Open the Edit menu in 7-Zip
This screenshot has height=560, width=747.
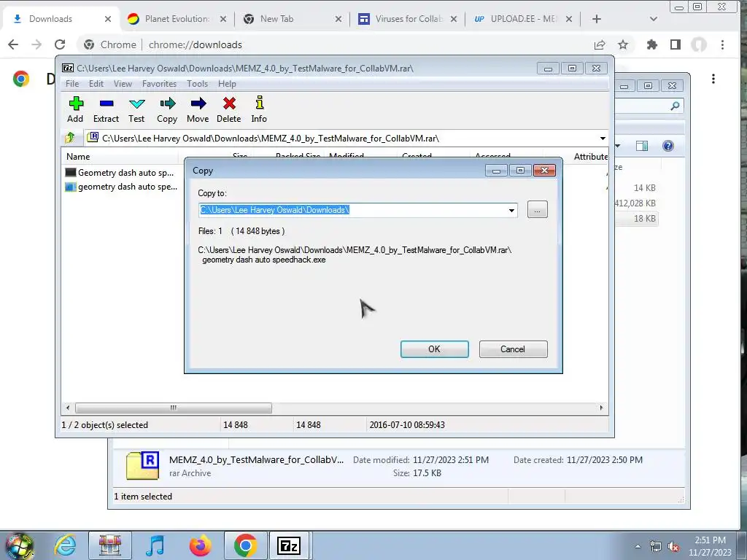click(96, 84)
